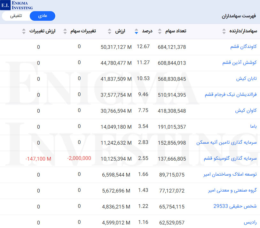The width and height of the screenshot is (260, 228).
Task: Open shareholder کوشش آذین قشم
Action: [x=240, y=63]
